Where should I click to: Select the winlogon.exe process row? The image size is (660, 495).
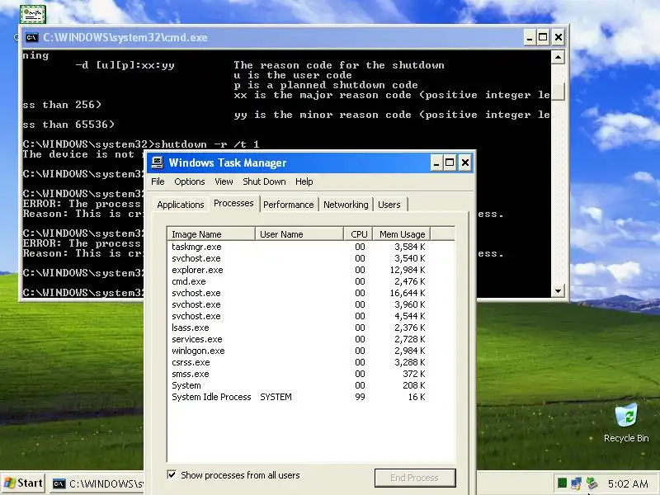[299, 351]
